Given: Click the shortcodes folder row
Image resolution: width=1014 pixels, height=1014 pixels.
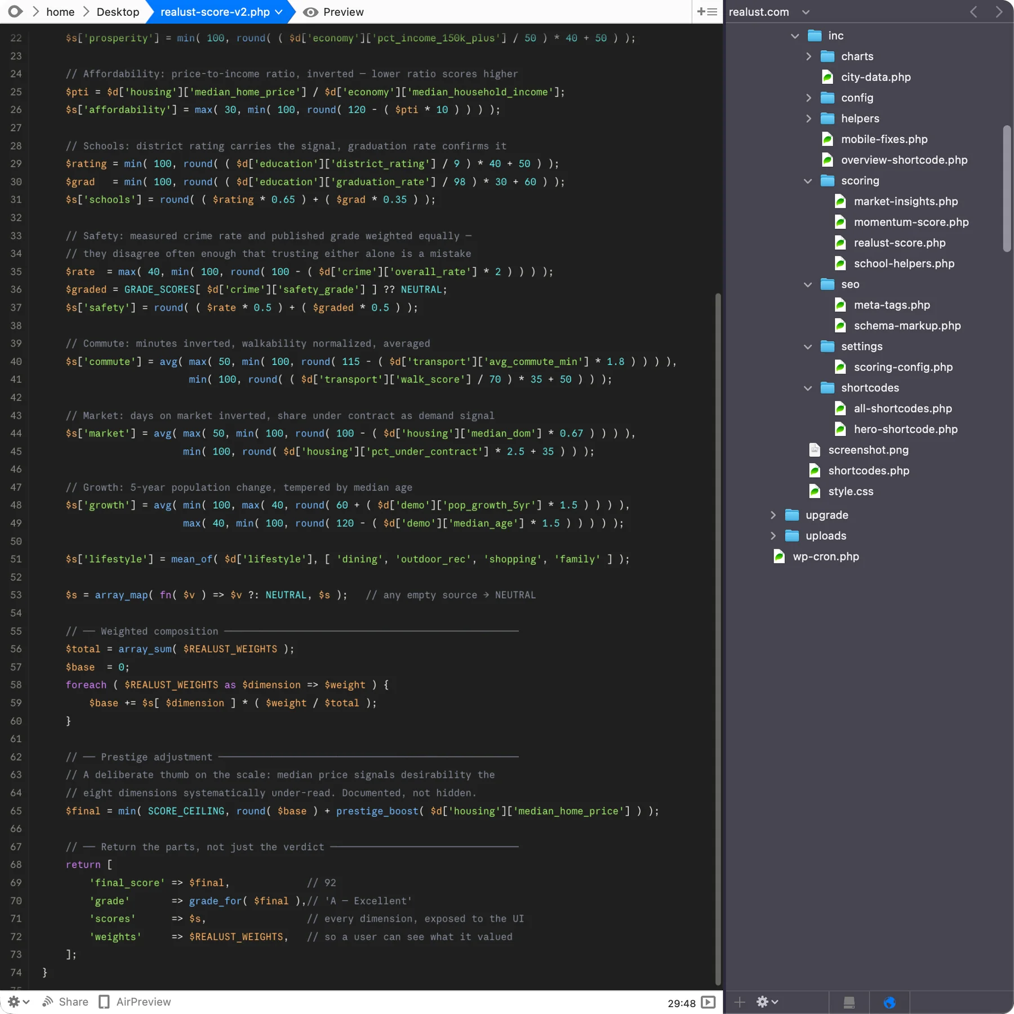Looking at the screenshot, I should pyautogui.click(x=869, y=388).
